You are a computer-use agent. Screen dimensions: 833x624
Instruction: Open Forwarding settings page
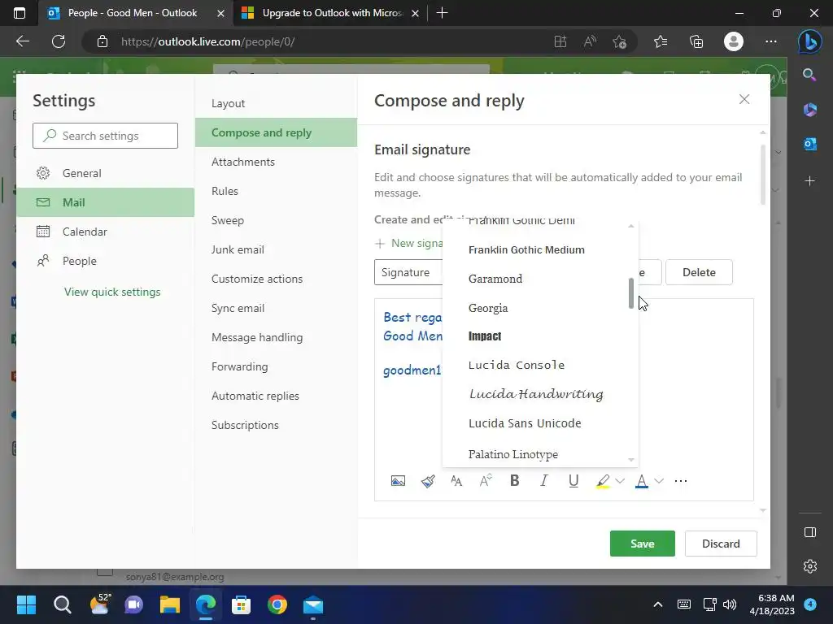[x=277, y=366]
